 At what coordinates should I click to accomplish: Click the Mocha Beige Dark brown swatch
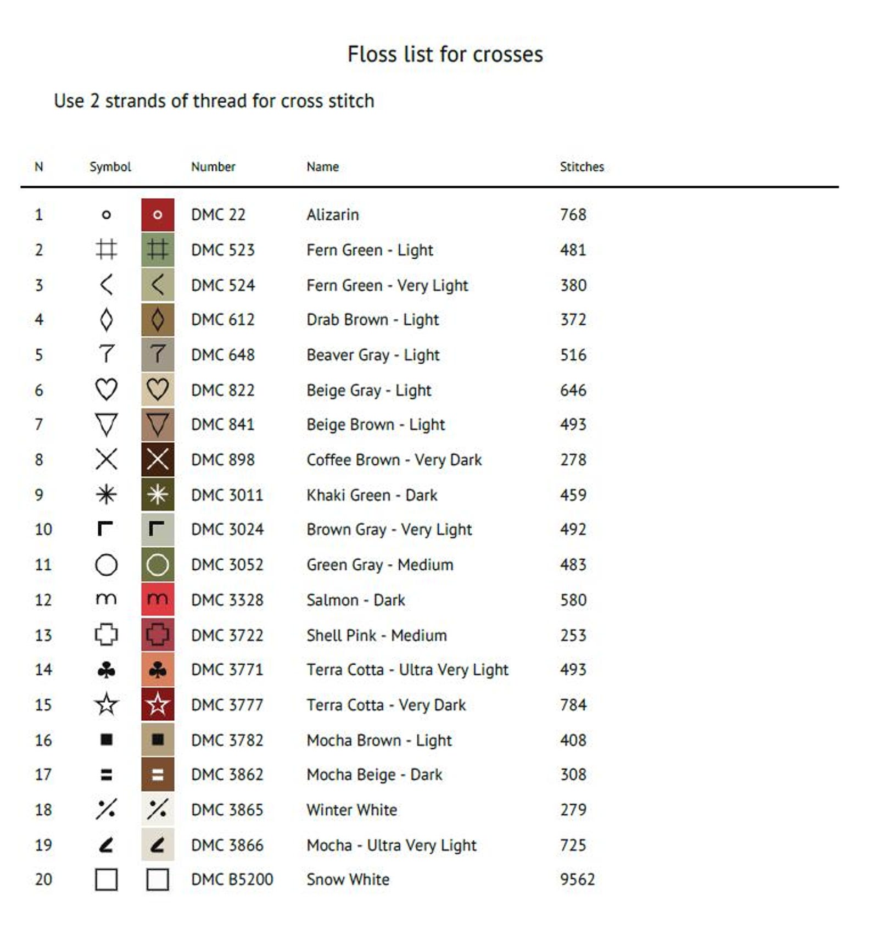coord(158,775)
